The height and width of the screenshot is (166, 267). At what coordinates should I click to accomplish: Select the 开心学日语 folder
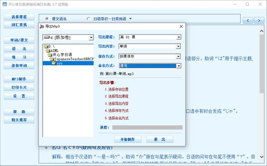[60, 55]
